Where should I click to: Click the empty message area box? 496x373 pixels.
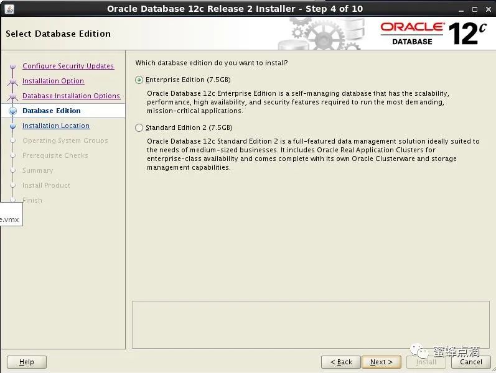click(x=311, y=325)
